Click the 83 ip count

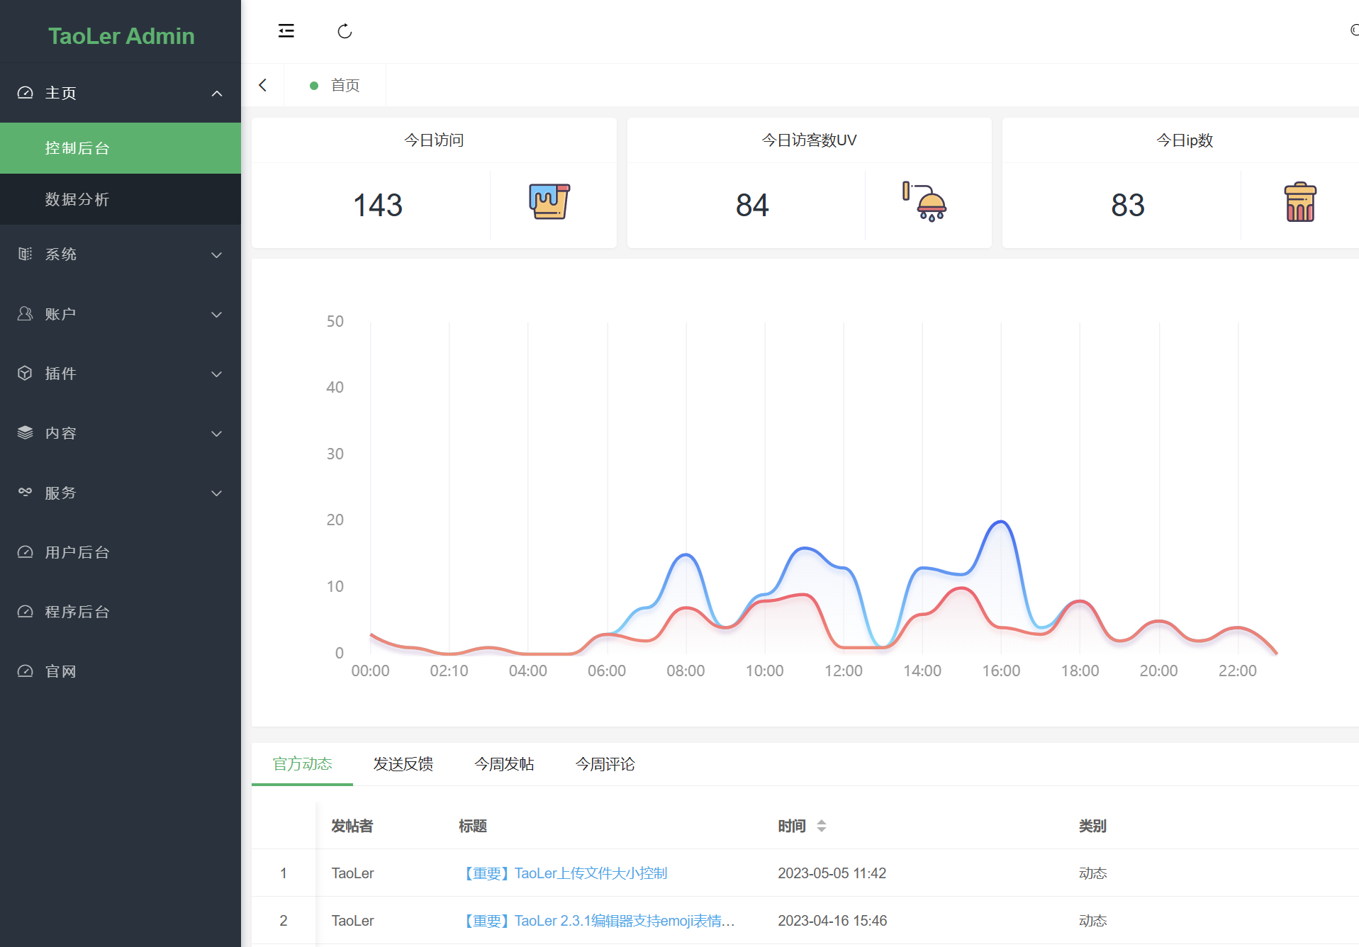(x=1128, y=206)
